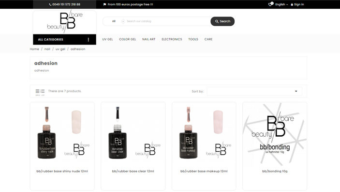Click the Search button

coord(222,21)
